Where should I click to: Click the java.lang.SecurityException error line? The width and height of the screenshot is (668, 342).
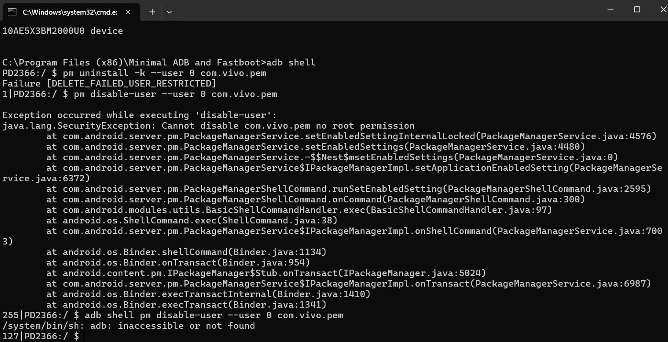pos(208,126)
